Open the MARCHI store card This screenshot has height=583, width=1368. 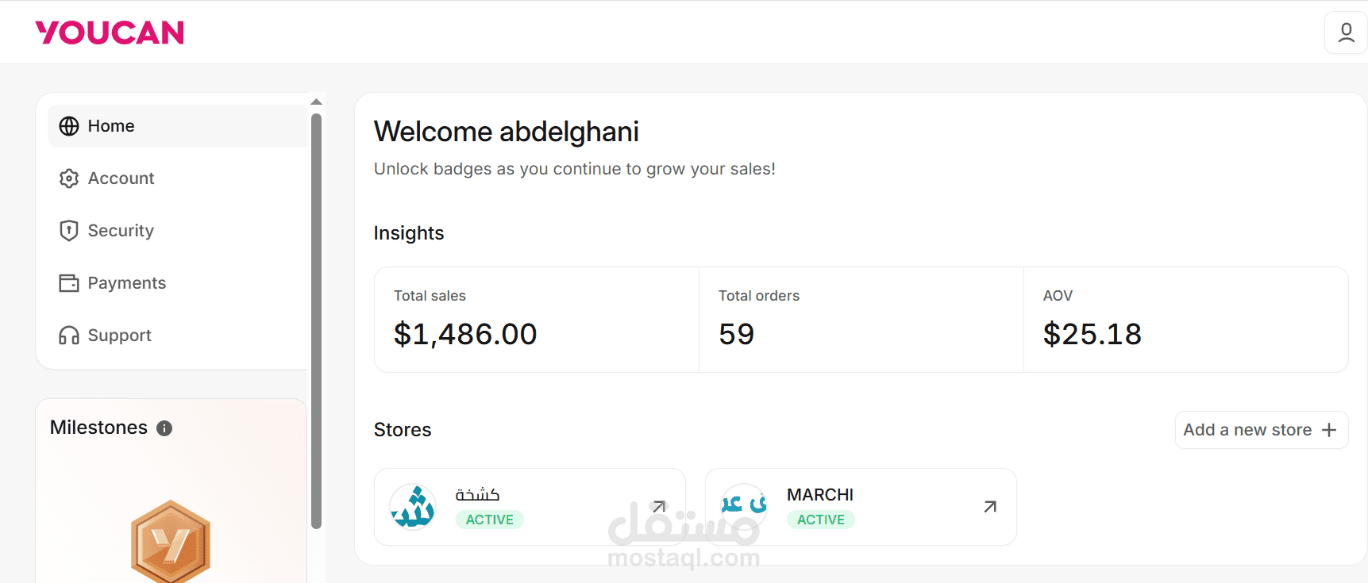861,507
